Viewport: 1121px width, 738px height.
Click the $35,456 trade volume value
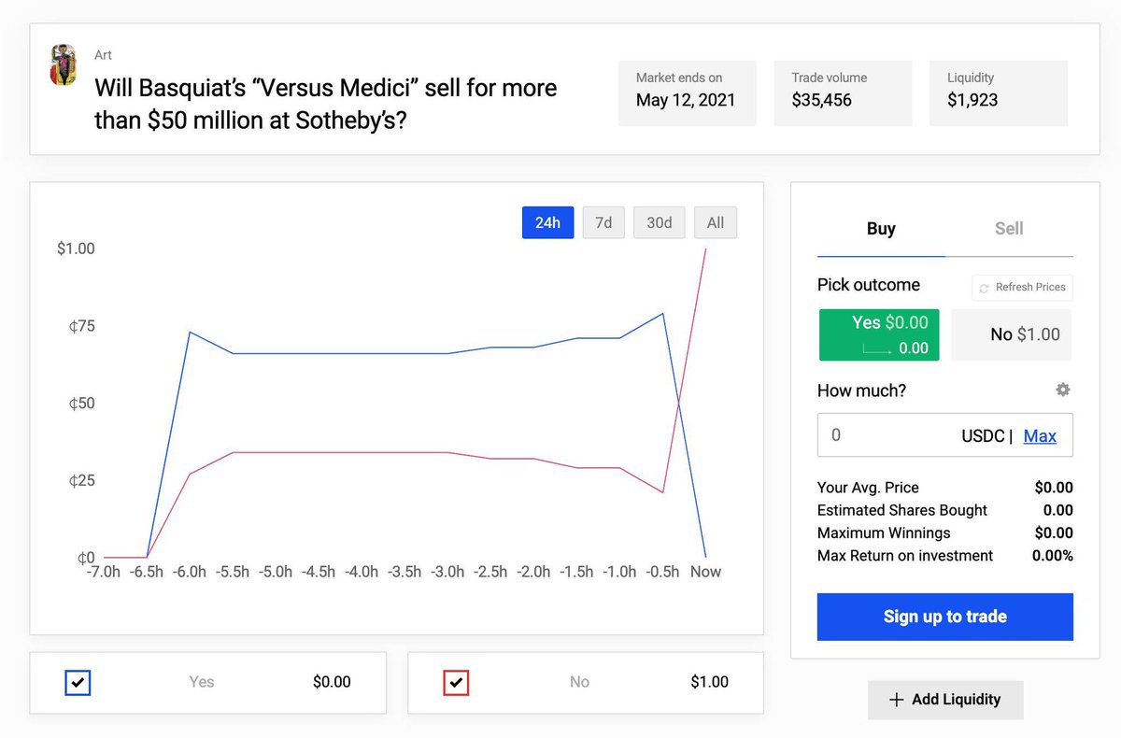822,100
